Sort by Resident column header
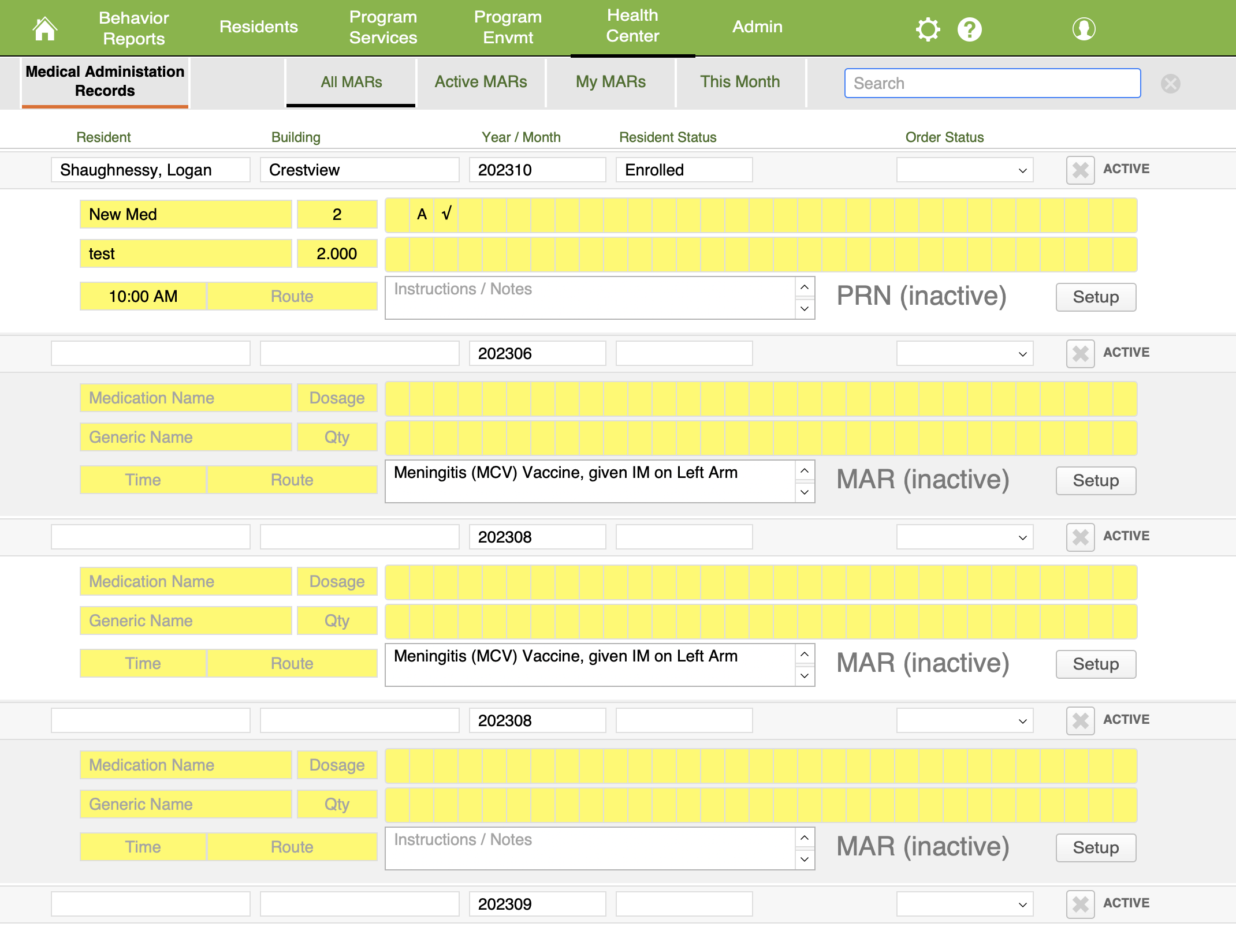Screen dimensions: 1236x927 pos(104,137)
